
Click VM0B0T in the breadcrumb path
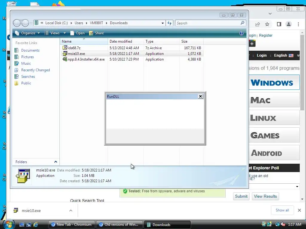coord(97,23)
